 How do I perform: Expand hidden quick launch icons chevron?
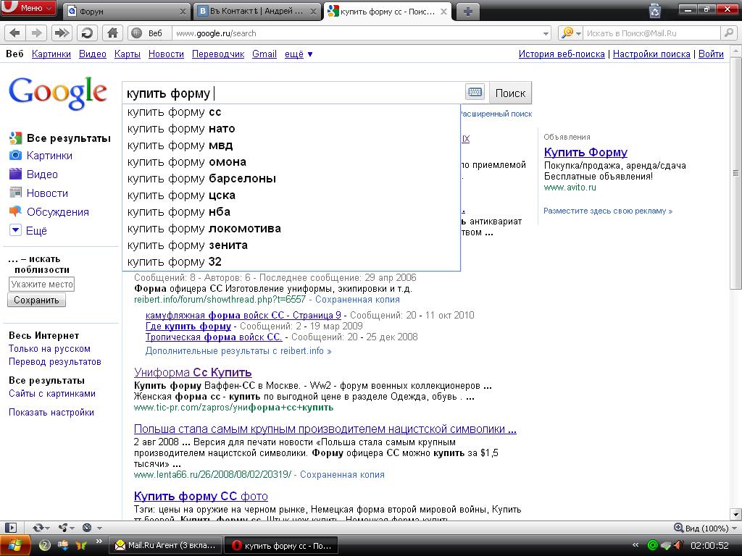coord(99,542)
